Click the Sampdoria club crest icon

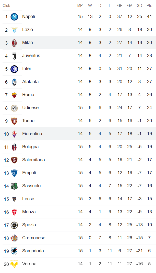click(14, 251)
